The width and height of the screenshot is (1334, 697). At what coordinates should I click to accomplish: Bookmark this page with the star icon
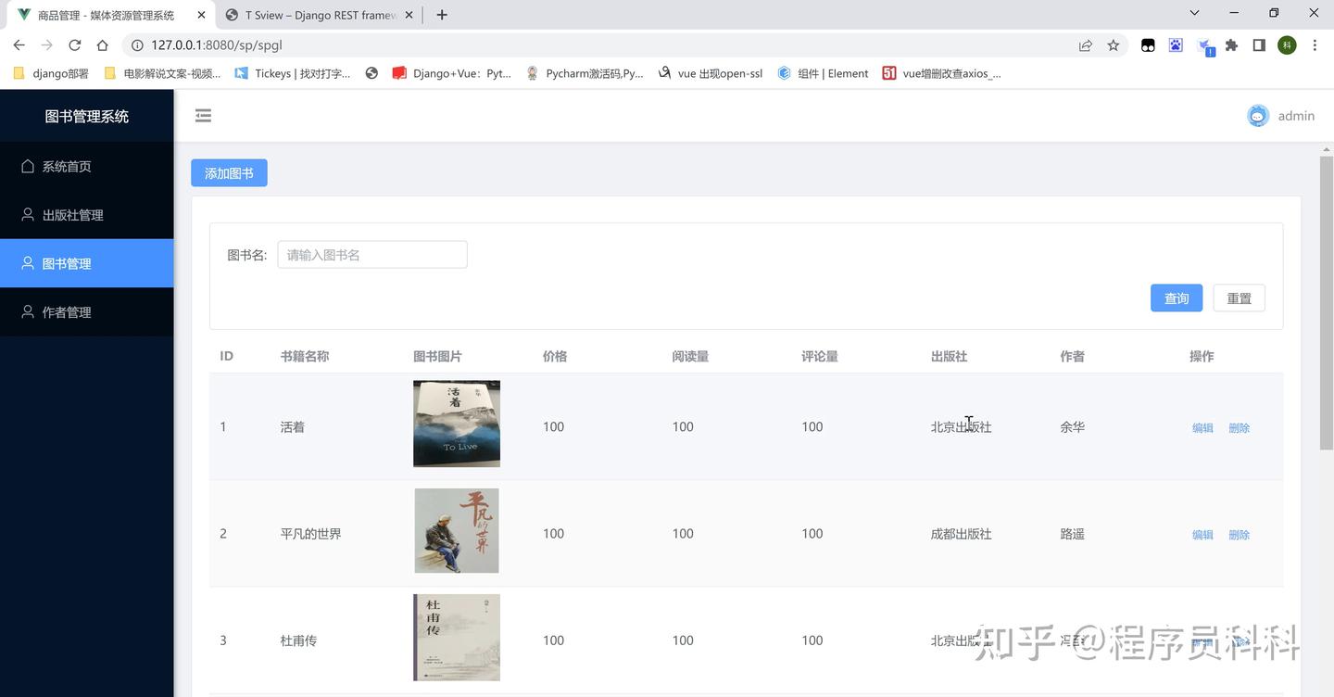point(1113,44)
